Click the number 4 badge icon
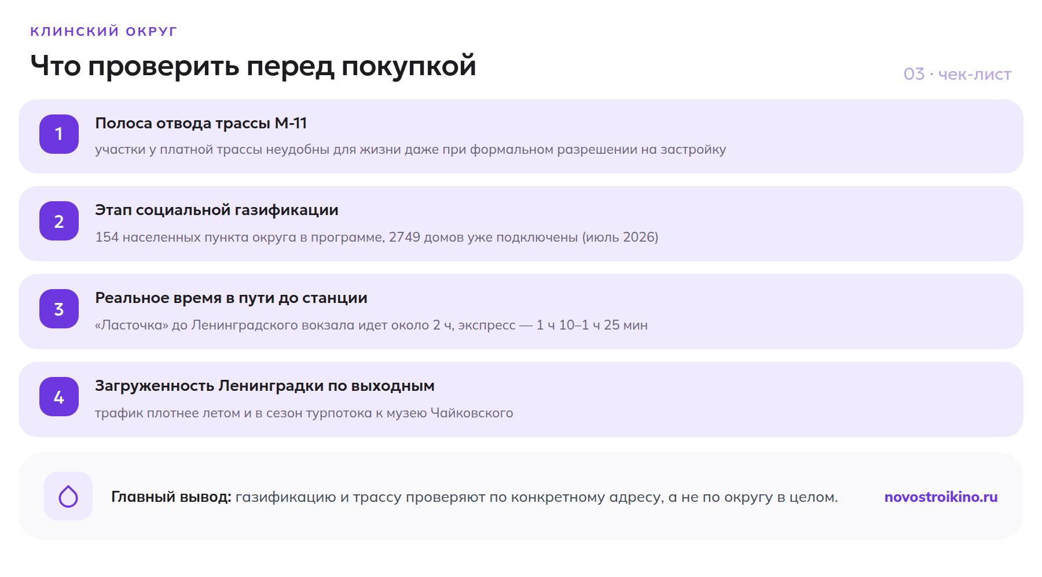Image resolution: width=1042 pixels, height=577 pixels. click(59, 397)
